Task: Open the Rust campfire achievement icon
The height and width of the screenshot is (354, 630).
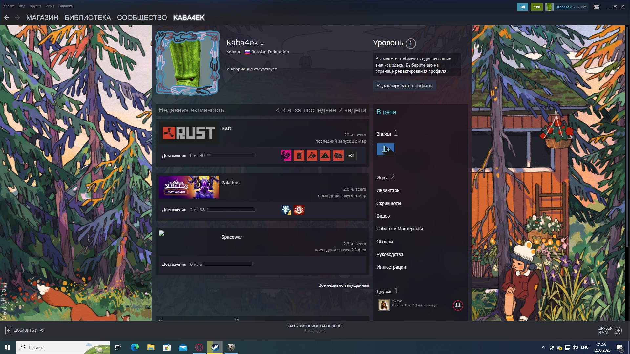Action: coord(325,155)
